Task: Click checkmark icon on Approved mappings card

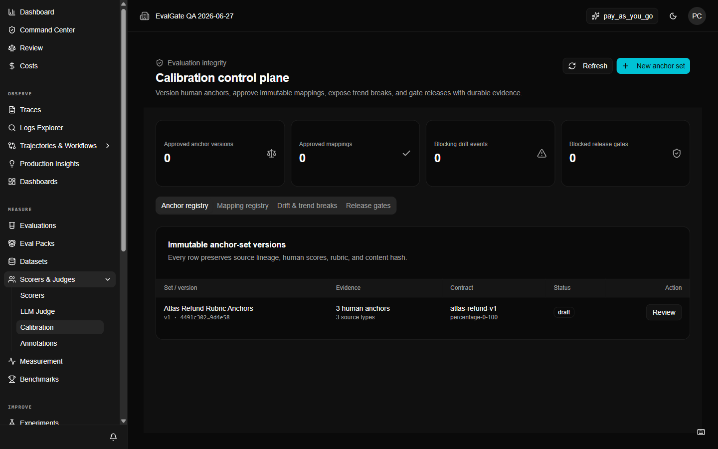Action: [x=406, y=153]
